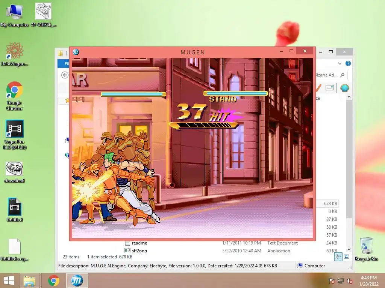Open network status icon in system tray

tap(340, 281)
